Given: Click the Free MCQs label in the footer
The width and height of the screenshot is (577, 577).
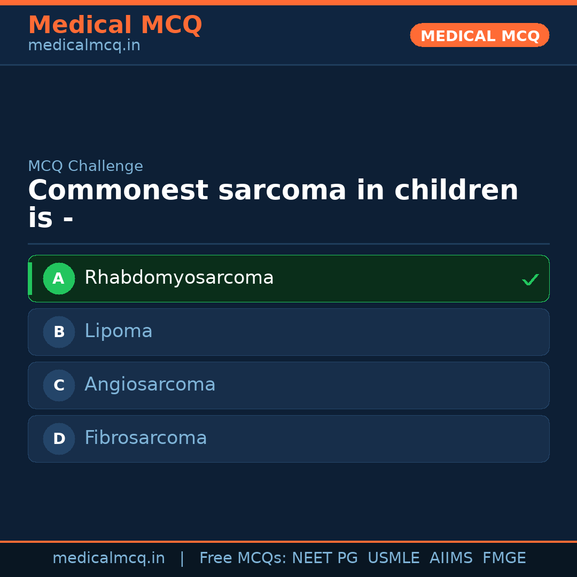Looking at the screenshot, I should coord(243,558).
